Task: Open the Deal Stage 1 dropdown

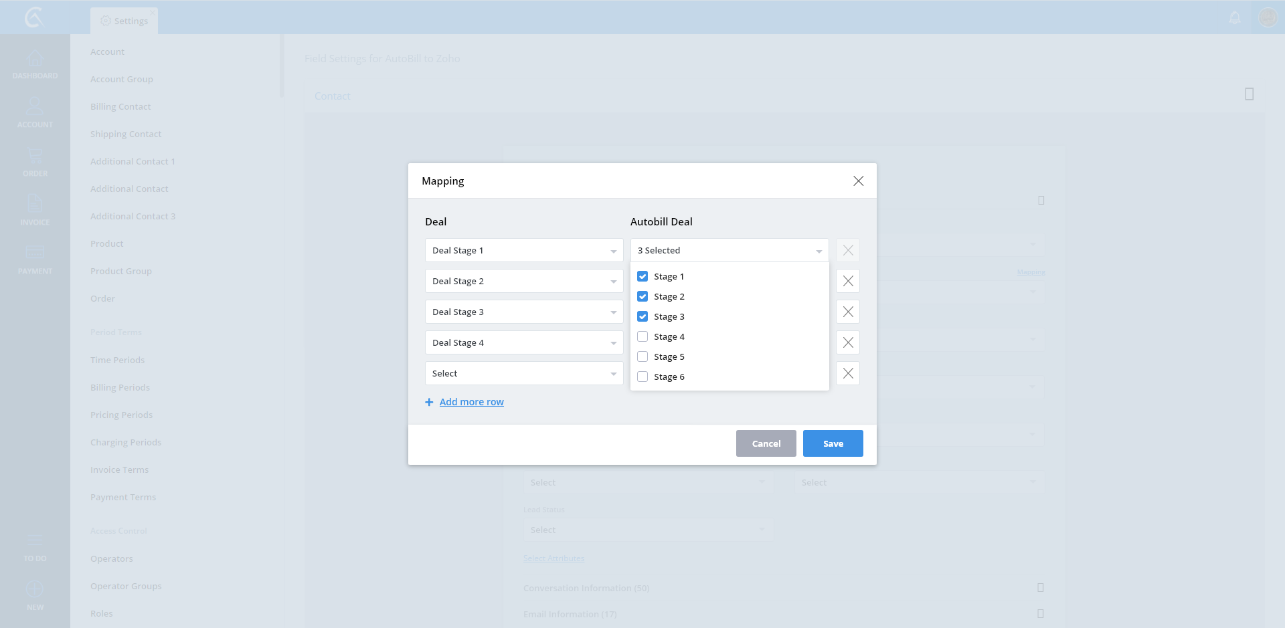Action: click(523, 250)
